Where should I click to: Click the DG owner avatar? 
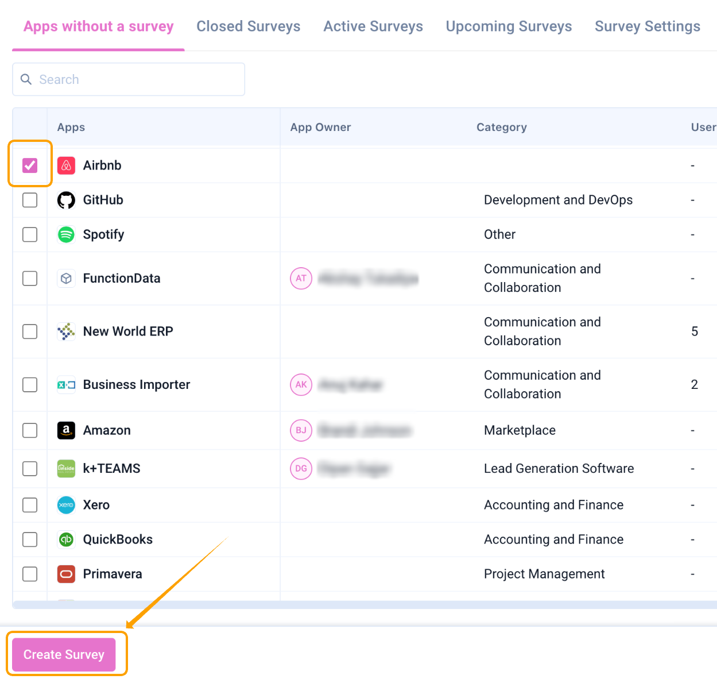[x=301, y=469]
